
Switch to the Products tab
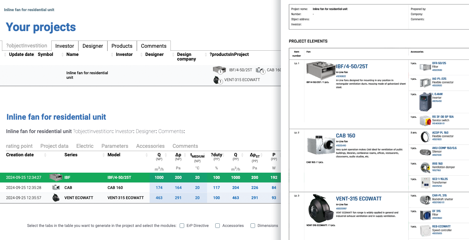[122, 46]
